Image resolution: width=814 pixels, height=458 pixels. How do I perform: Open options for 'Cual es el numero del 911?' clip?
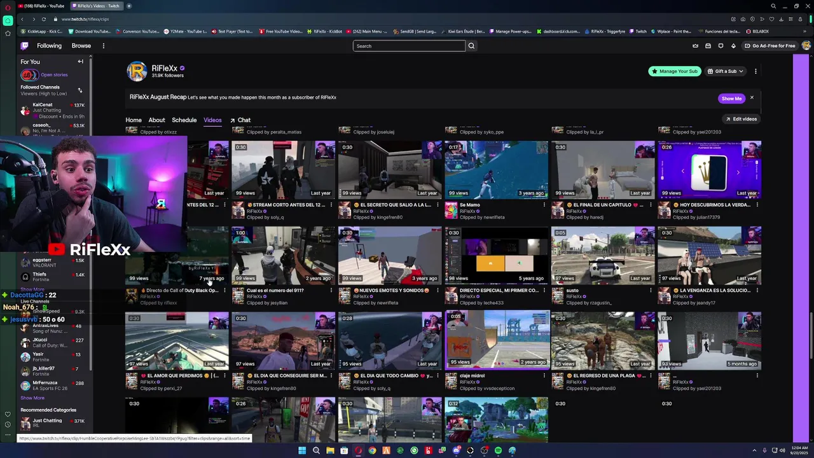(x=331, y=290)
